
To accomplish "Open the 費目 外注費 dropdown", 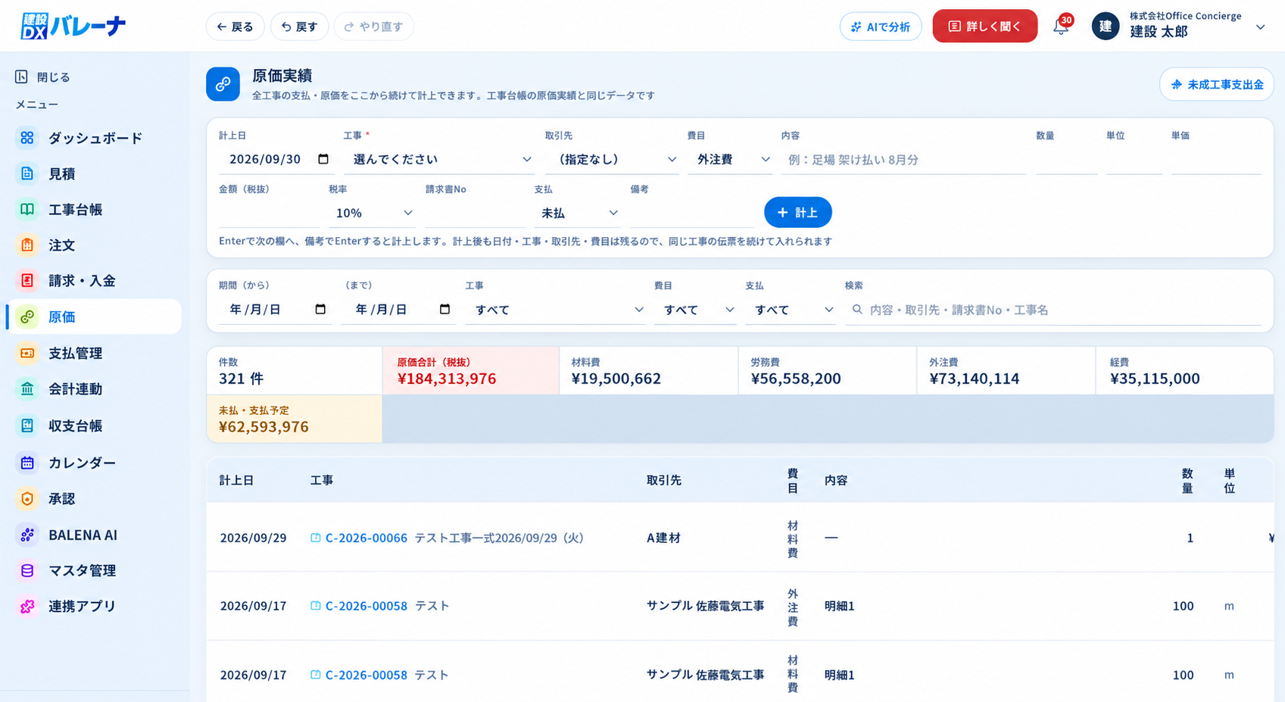I will (x=730, y=159).
